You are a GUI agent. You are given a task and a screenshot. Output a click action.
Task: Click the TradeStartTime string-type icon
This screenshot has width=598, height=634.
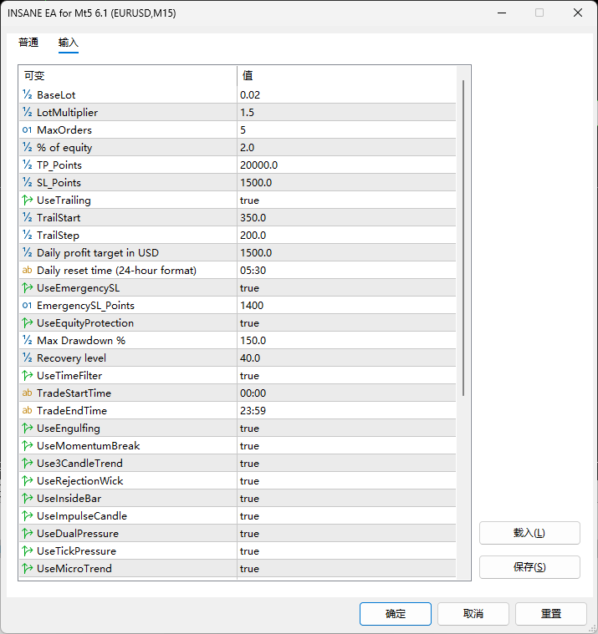28,393
